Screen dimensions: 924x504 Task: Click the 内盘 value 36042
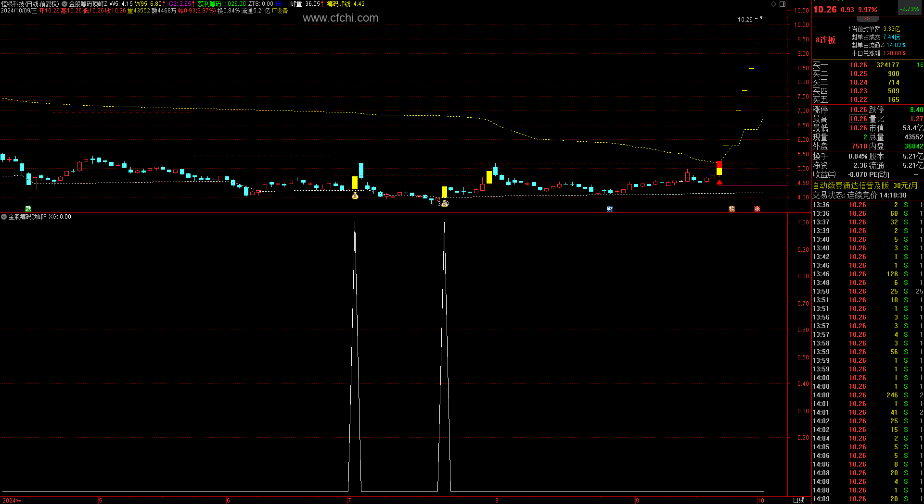913,146
